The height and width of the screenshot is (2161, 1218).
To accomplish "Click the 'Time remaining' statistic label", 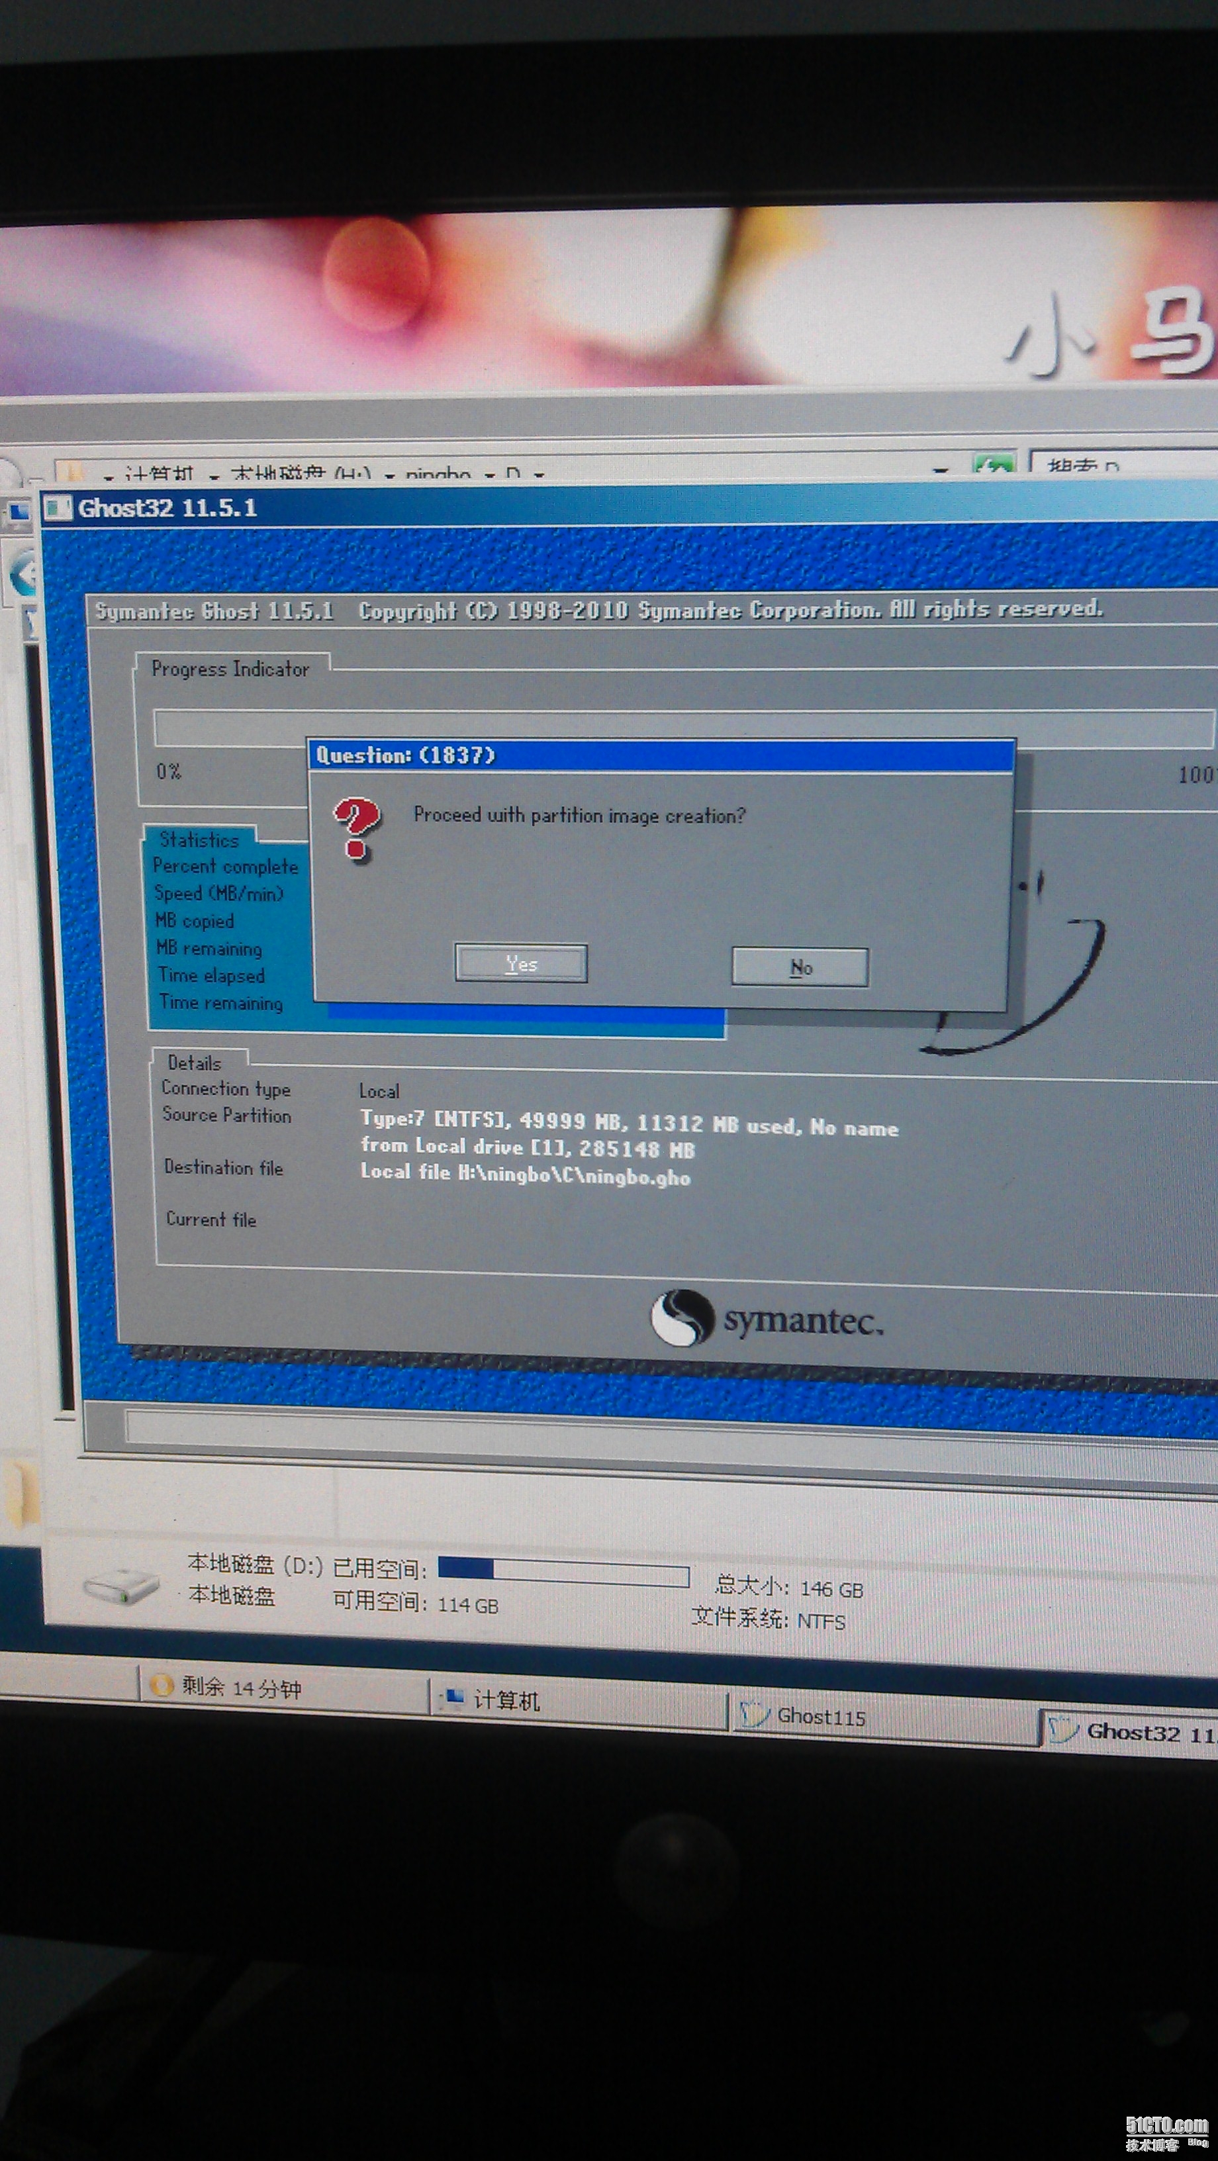I will click(x=220, y=1002).
